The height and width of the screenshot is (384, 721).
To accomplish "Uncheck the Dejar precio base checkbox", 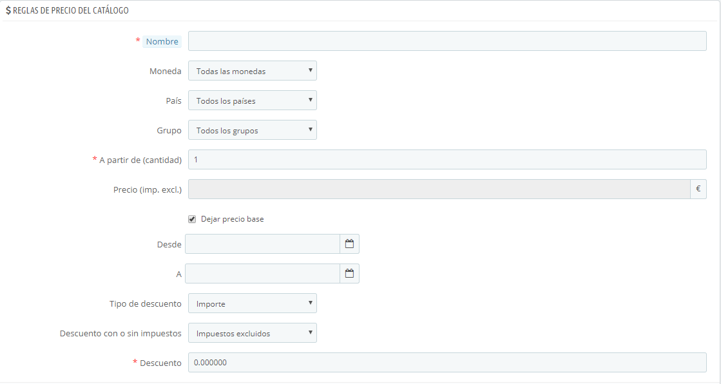I will click(191, 218).
